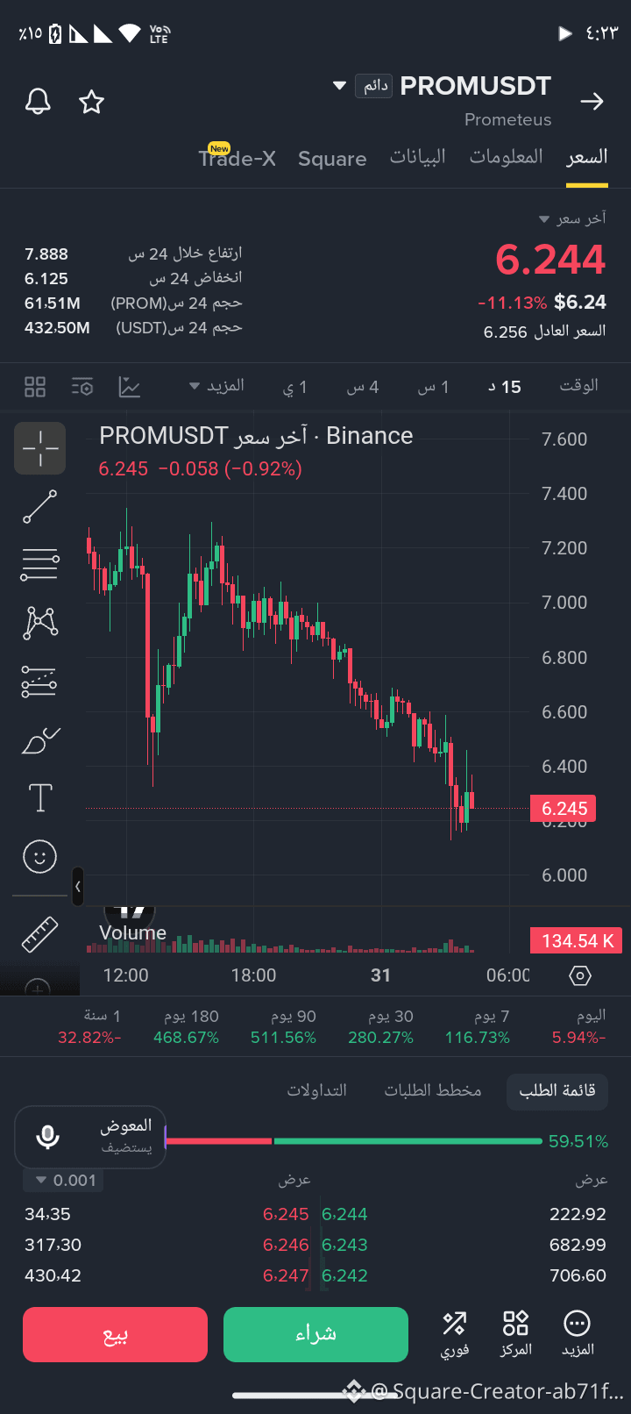View 90 day 511.56% performance
This screenshot has height=1414, width=631.
pos(283,1026)
